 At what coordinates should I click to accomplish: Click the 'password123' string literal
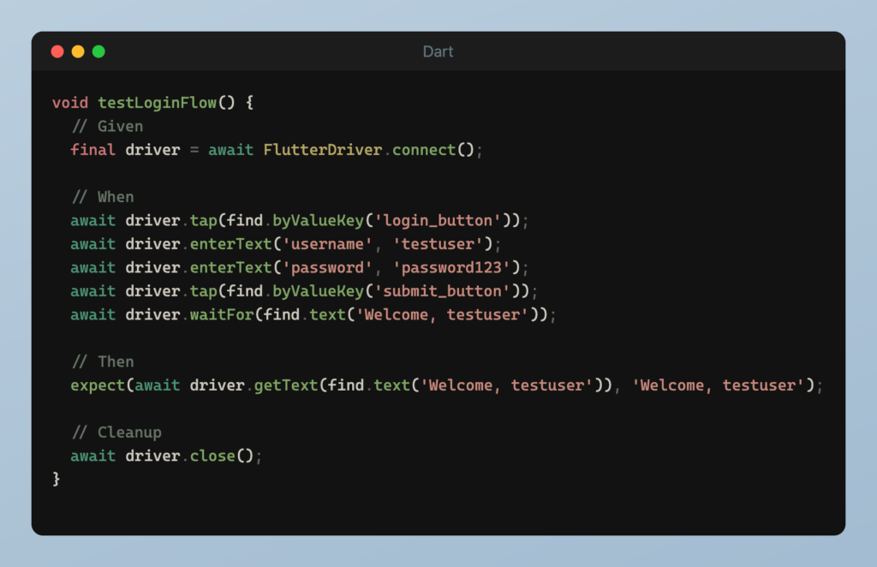coord(456,267)
